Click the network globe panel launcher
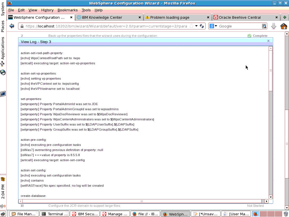The height and width of the screenshot is (217, 289). pyautogui.click(x=3, y=73)
